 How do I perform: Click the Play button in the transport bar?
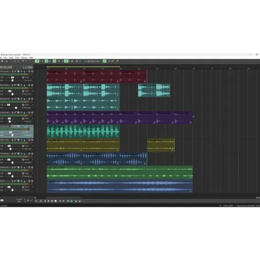click(48, 201)
